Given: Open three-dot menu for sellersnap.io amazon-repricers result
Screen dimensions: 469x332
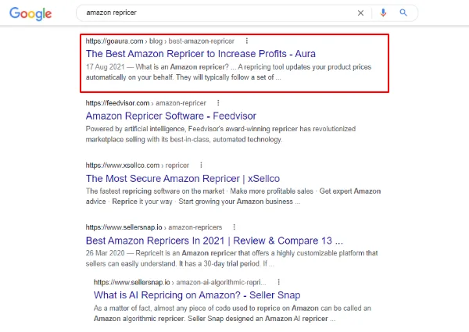Looking at the screenshot, I should point(234,227).
